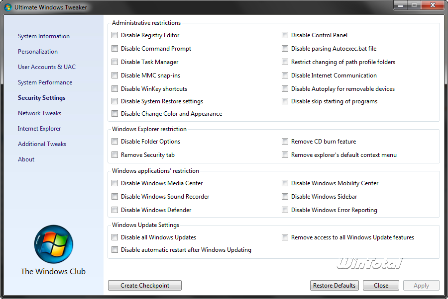Go to User Accounts & UAC
The image size is (448, 299).
pos(47,67)
